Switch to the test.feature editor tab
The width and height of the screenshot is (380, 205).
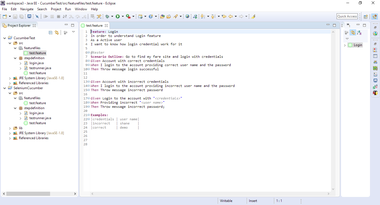click(95, 25)
